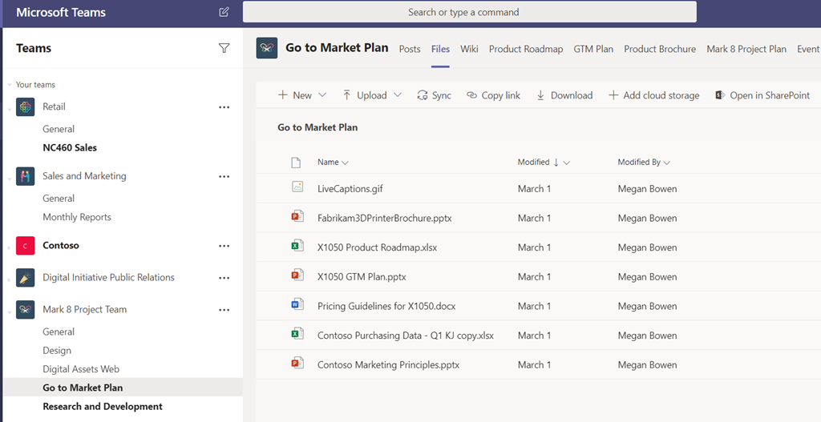Expand the Contoso team arrow
Image resolution: width=821 pixels, height=422 pixels.
10,248
